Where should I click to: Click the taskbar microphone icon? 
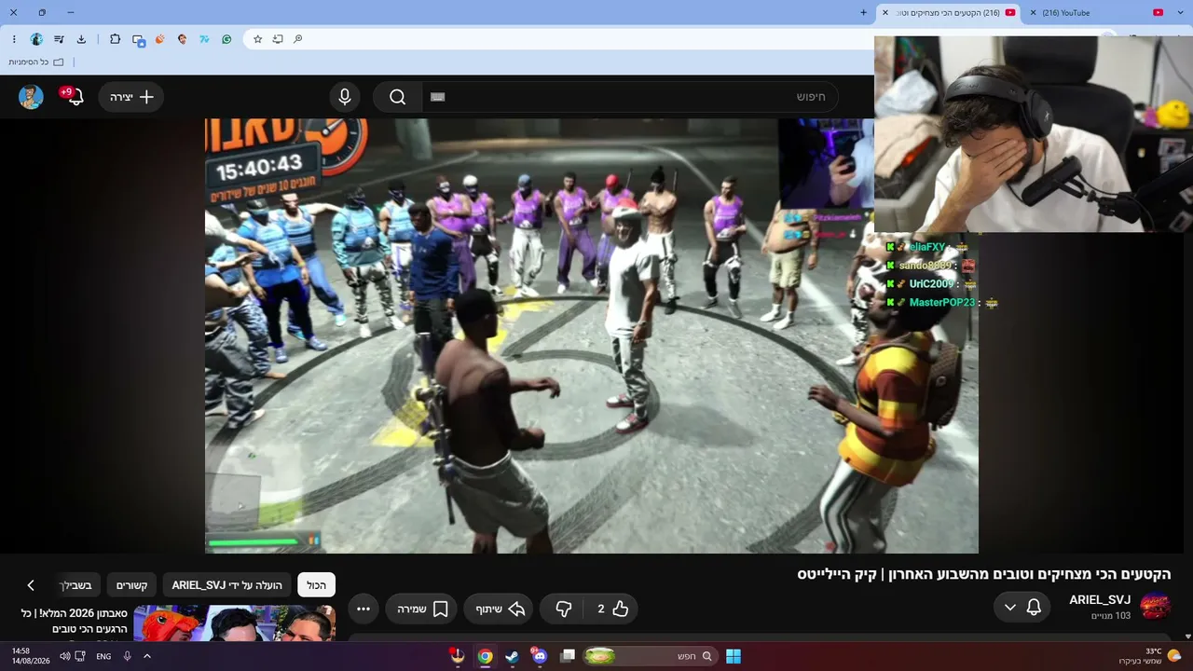click(x=127, y=656)
